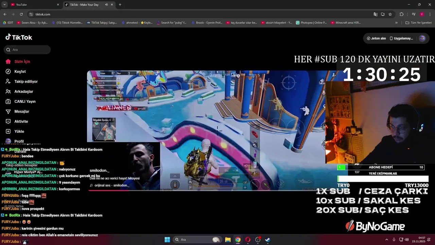Show hidden system tray icons
The height and width of the screenshot is (245, 435).
(x=386, y=240)
